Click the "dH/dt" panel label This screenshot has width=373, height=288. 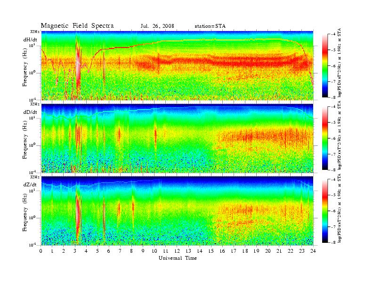[x=30, y=40]
